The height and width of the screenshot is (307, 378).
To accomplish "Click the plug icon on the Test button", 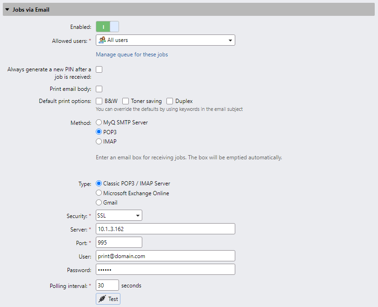I will tap(103, 299).
